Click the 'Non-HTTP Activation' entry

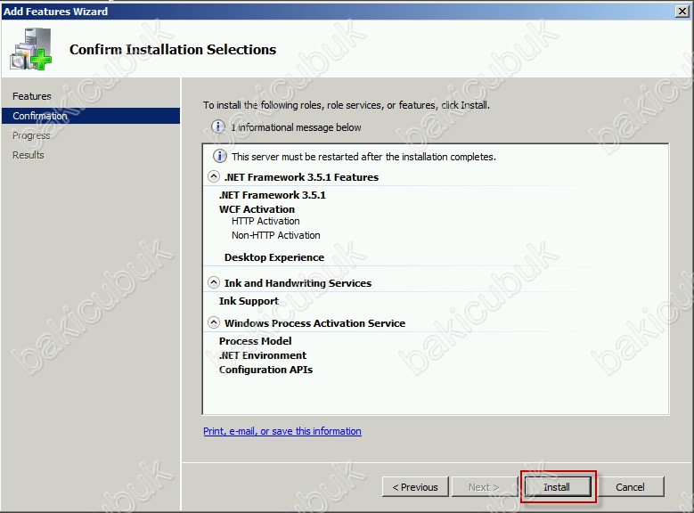276,235
